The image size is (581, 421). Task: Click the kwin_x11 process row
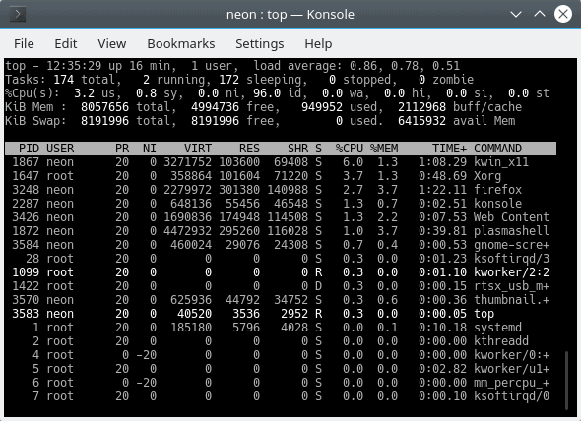[x=281, y=162]
